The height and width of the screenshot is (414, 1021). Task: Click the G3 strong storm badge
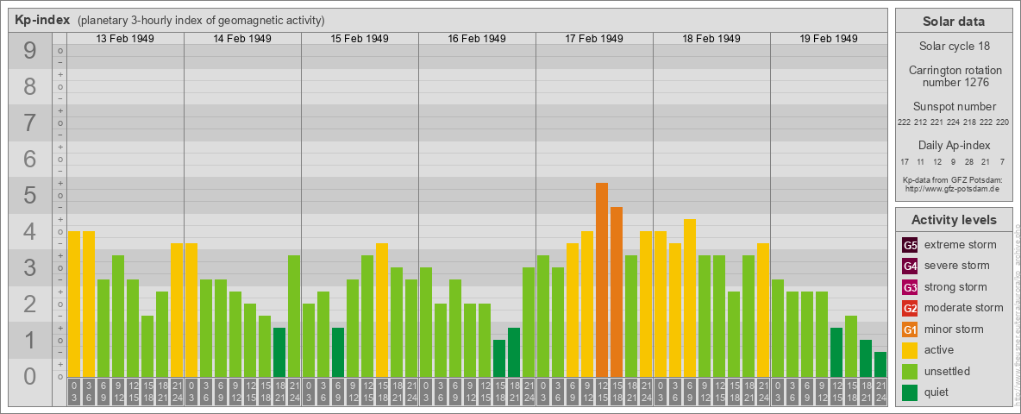pyautogui.click(x=910, y=287)
